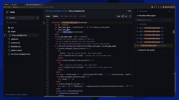Click line number 125
The height and width of the screenshot is (100, 179).
pos(47,74)
